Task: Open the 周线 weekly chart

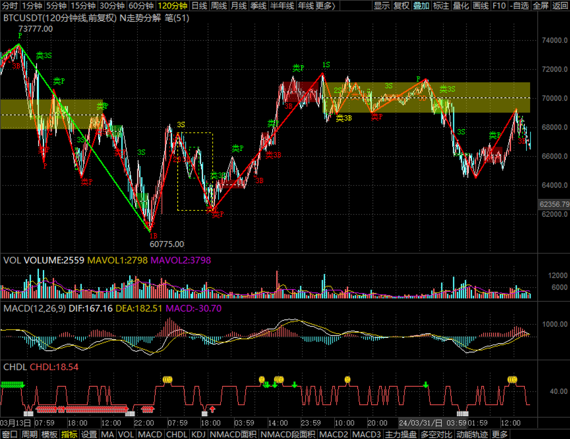Action: [x=219, y=6]
